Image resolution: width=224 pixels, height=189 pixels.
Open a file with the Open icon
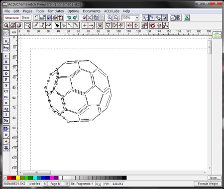[42, 17]
